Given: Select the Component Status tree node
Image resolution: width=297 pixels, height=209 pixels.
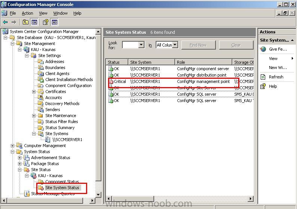Looking at the screenshot, I should [62, 182].
